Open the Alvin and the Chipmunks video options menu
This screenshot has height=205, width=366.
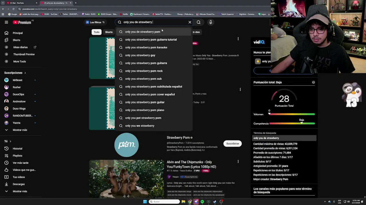pyautogui.click(x=238, y=161)
